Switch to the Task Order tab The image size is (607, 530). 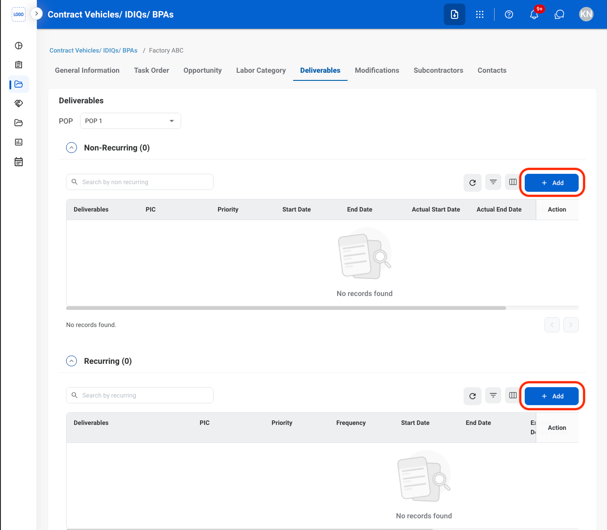pos(152,71)
